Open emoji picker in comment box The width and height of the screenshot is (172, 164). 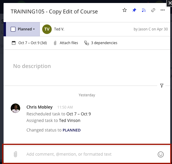click(161, 154)
